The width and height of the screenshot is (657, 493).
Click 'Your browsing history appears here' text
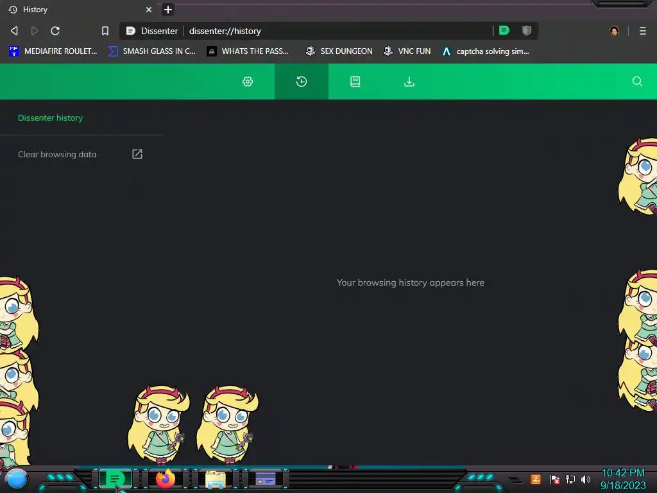(x=410, y=282)
